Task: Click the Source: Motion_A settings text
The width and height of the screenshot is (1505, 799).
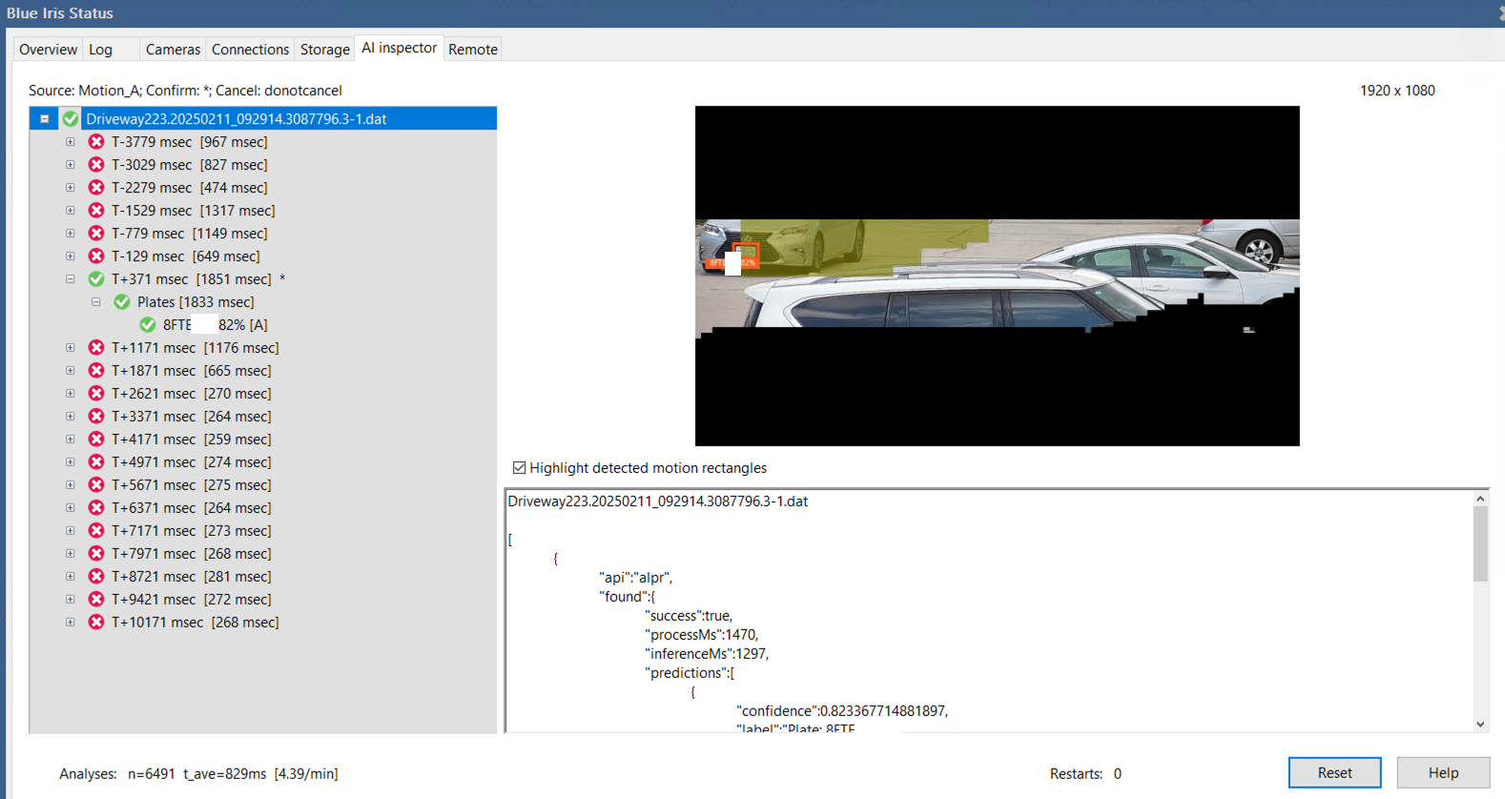Action: point(185,91)
